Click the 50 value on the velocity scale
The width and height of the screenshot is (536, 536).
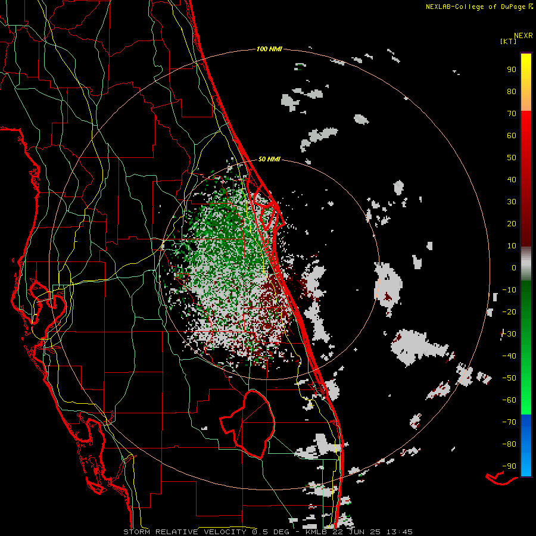point(512,158)
